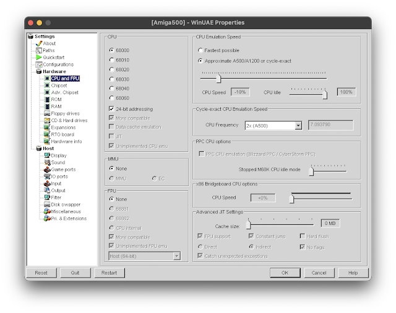Open the Chipset settings page
The height and width of the screenshot is (313, 396).
(x=59, y=86)
